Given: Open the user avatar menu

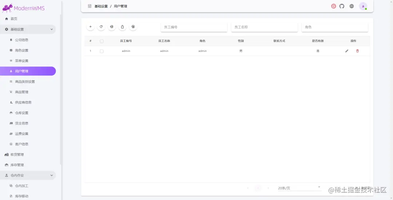Looking at the screenshot, I should pos(363,6).
